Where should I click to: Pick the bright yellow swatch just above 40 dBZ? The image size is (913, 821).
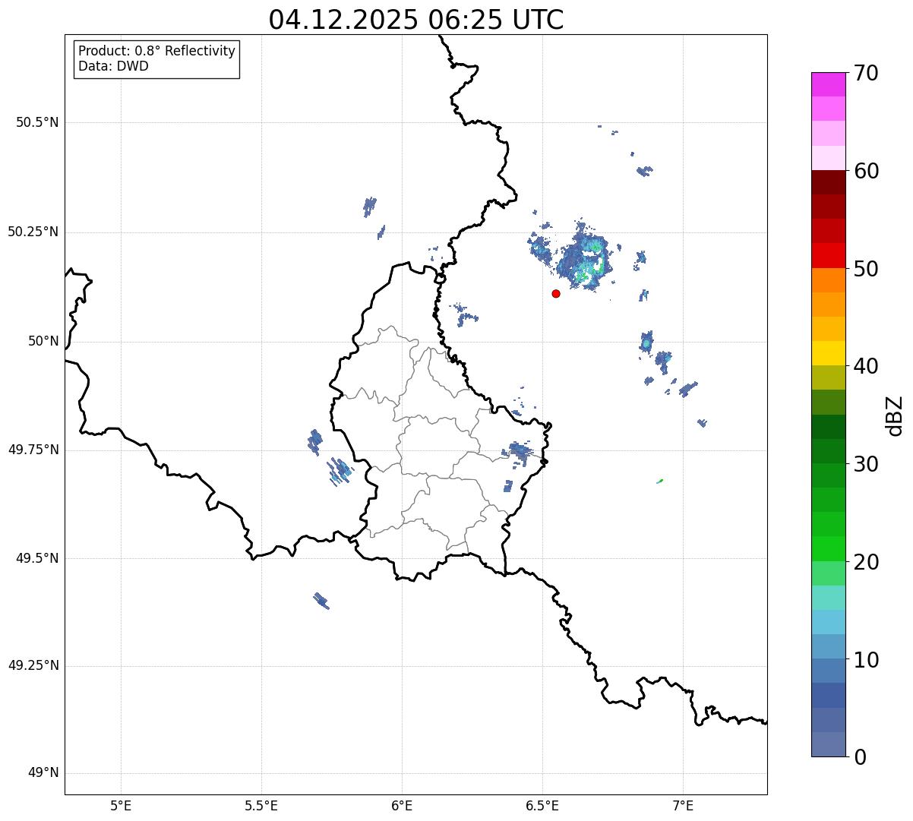(x=829, y=353)
